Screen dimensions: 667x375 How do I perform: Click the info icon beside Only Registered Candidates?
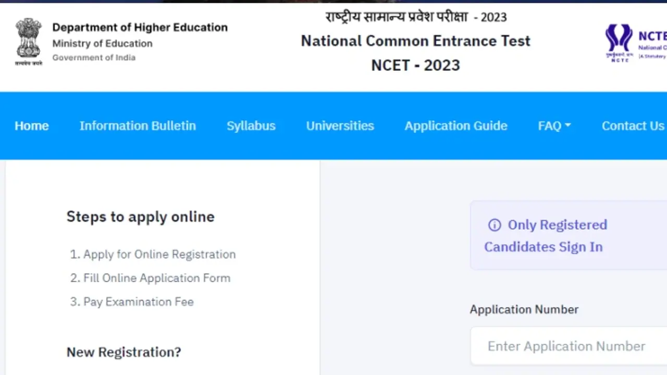(493, 225)
